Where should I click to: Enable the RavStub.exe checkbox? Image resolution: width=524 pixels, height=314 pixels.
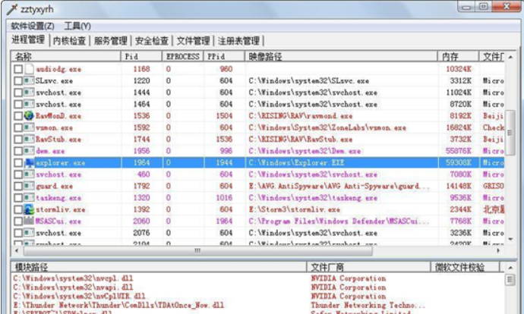click(18, 139)
